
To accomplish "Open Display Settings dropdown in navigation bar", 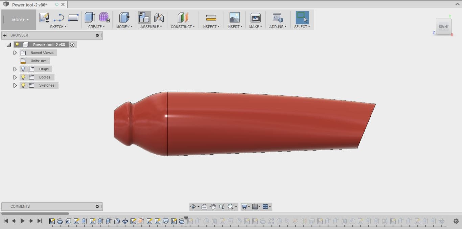I will click(246, 207).
